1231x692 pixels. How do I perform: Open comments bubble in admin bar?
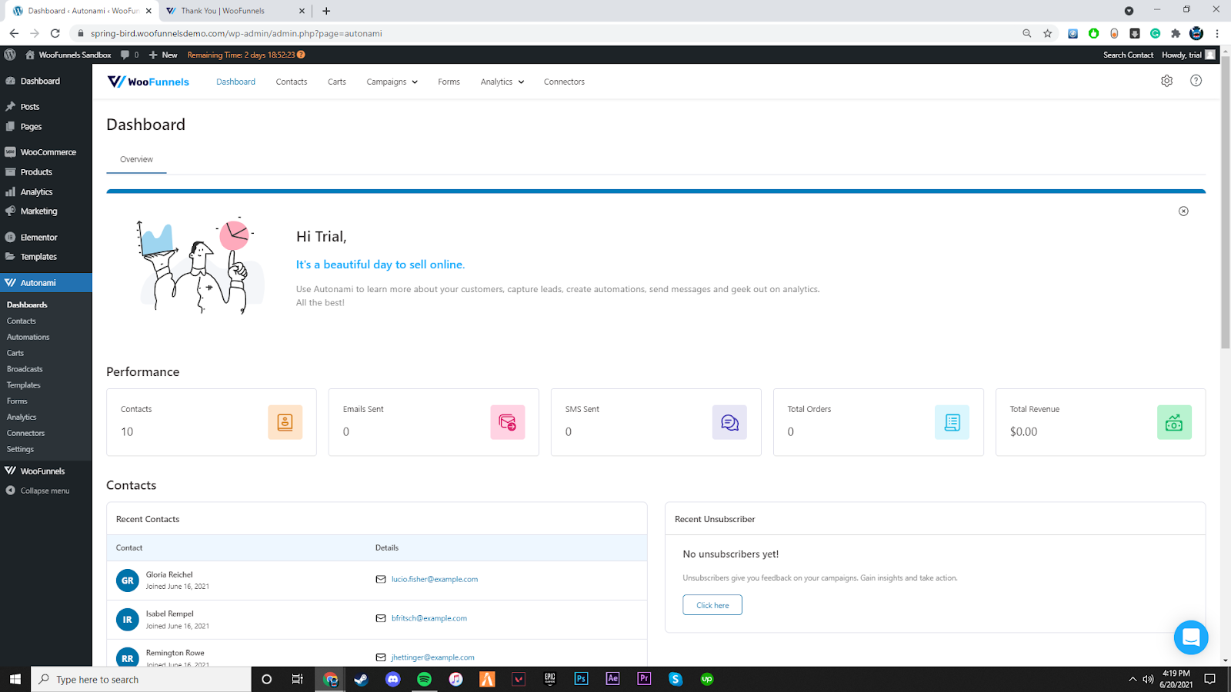[129, 55]
